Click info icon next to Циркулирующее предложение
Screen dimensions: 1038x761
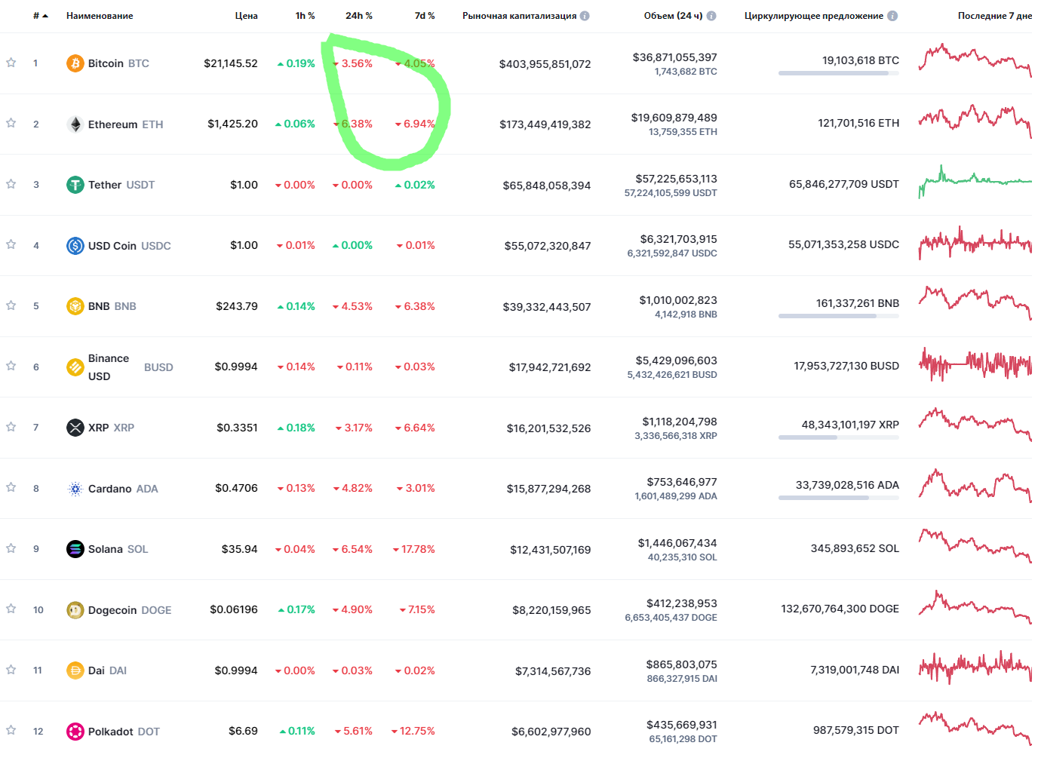(x=892, y=16)
